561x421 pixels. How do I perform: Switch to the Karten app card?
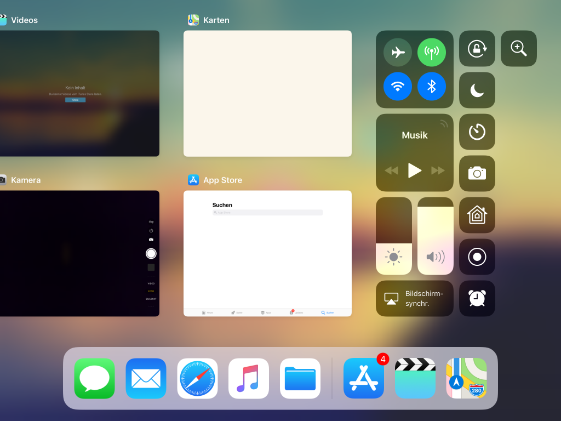click(x=267, y=93)
